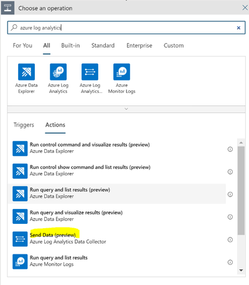
Task: Open the Actions tab
Action: tap(55, 125)
